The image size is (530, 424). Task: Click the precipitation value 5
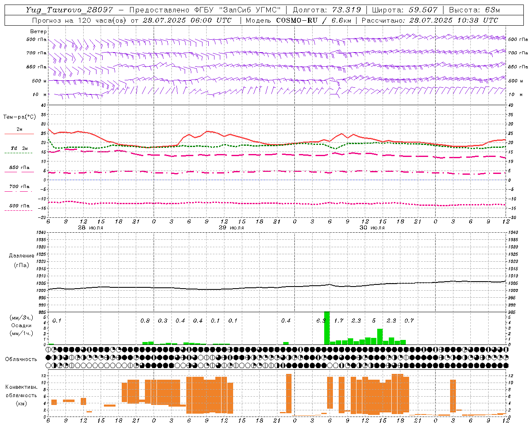click(x=374, y=321)
